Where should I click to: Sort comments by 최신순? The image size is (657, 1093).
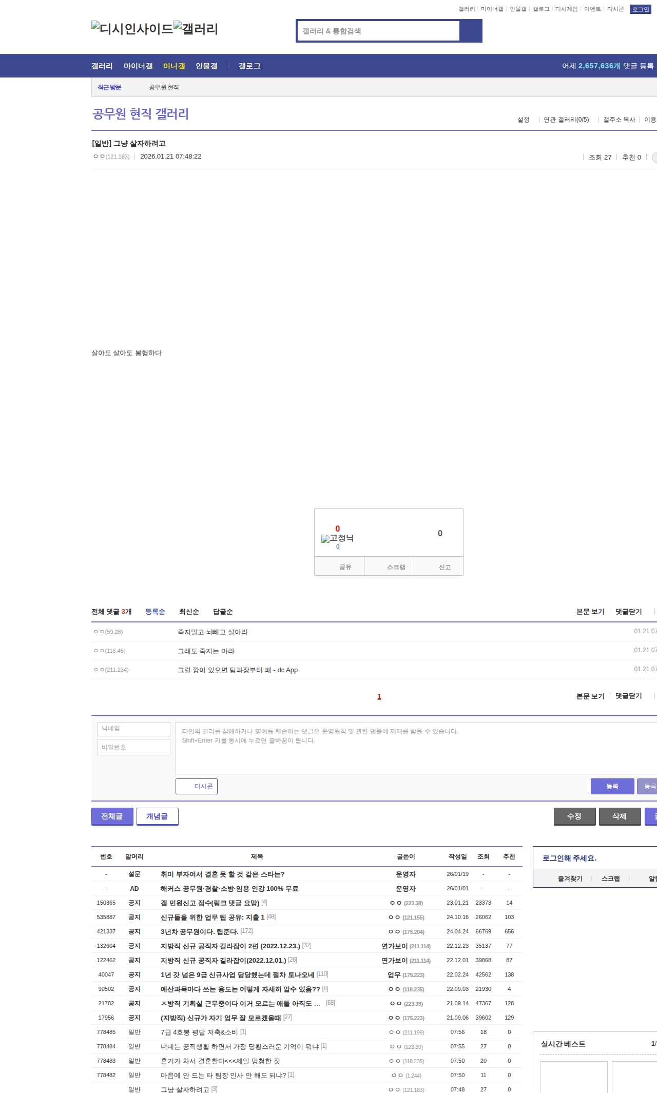pos(189,612)
